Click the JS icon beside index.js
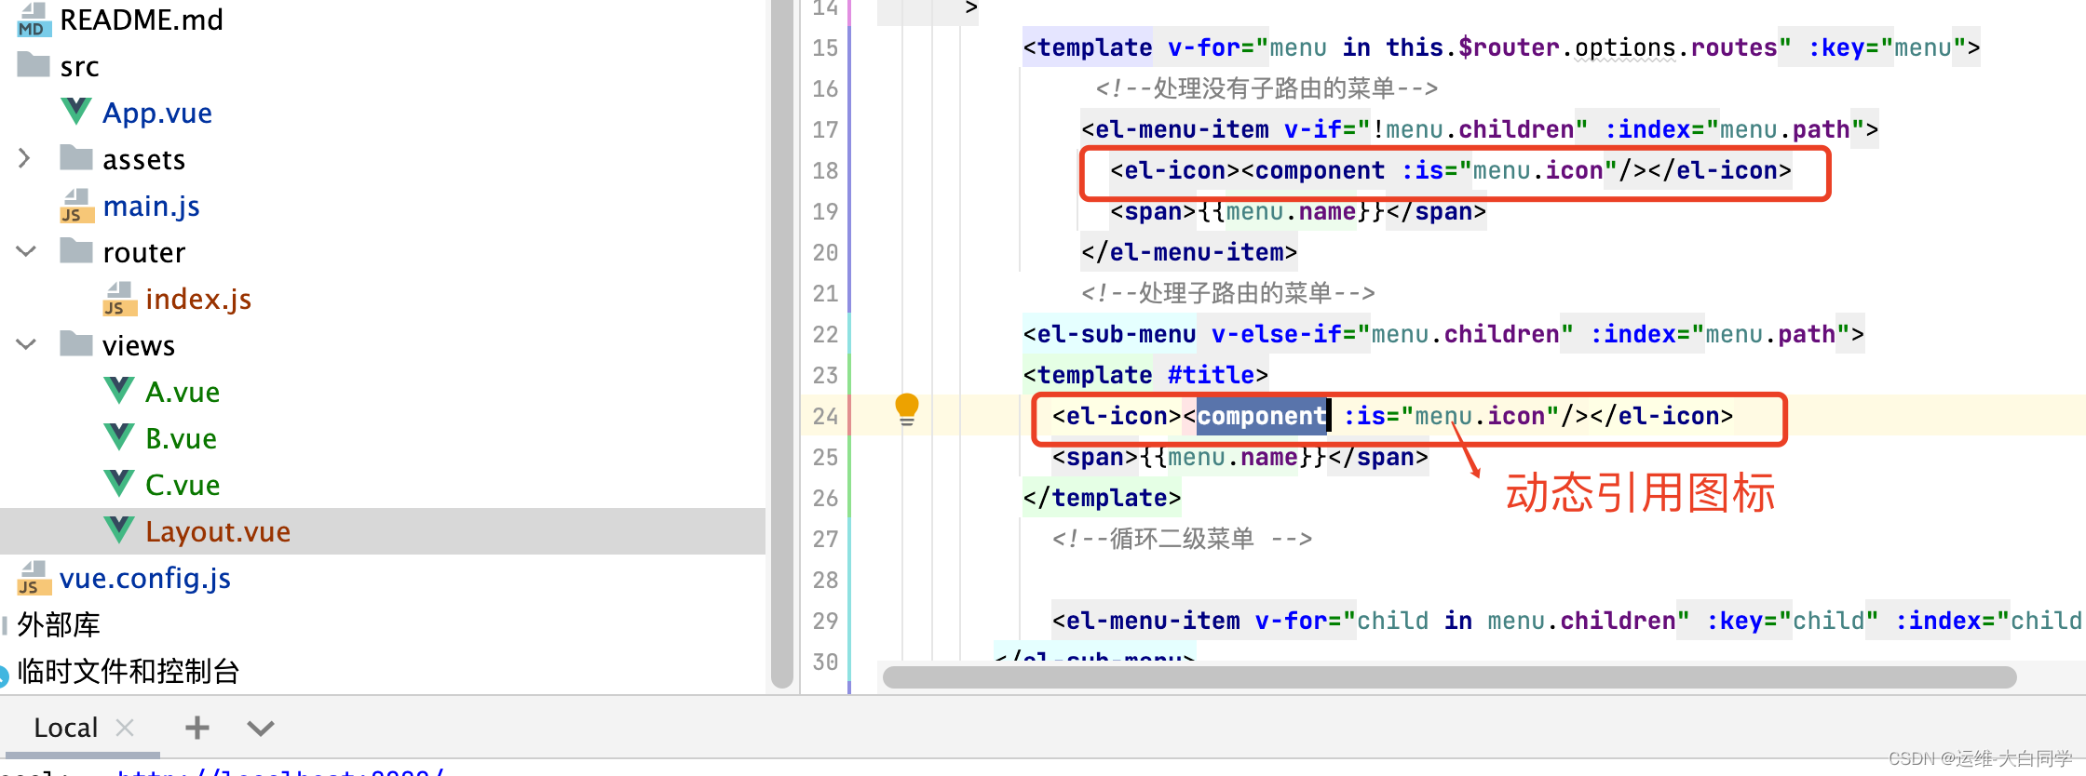The image size is (2086, 776). tap(119, 300)
